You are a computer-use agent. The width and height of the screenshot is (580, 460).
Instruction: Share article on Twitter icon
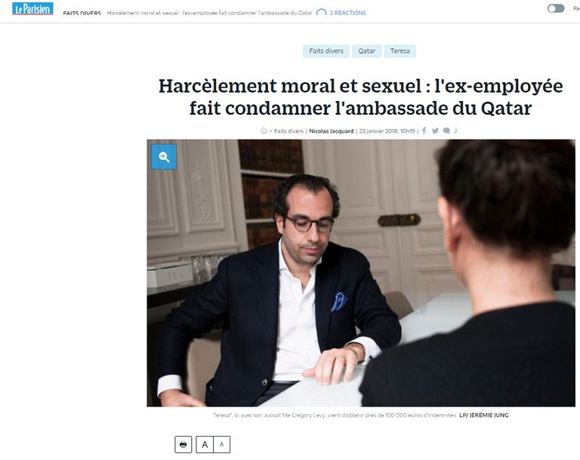[x=435, y=130]
